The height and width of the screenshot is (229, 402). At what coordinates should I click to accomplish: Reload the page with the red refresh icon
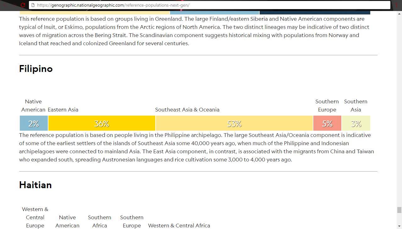click(x=23, y=5)
